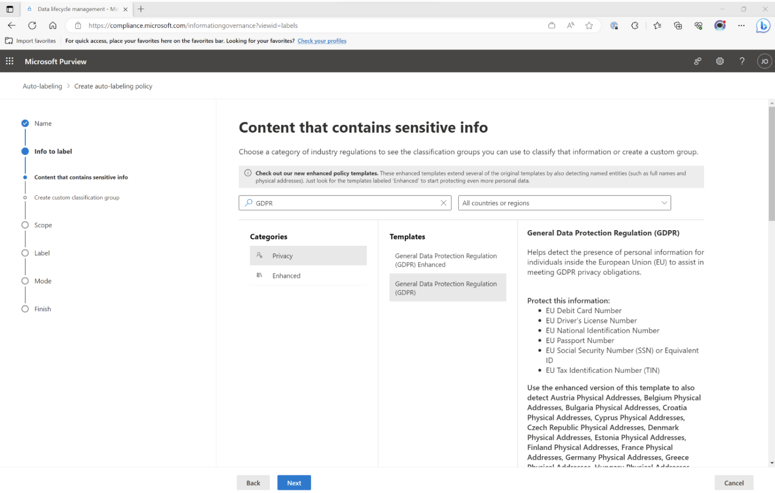
Task: Click the Back button
Action: pos(253,483)
